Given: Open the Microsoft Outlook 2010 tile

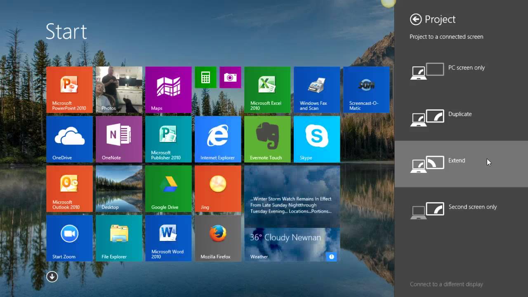Looking at the screenshot, I should click(69, 189).
